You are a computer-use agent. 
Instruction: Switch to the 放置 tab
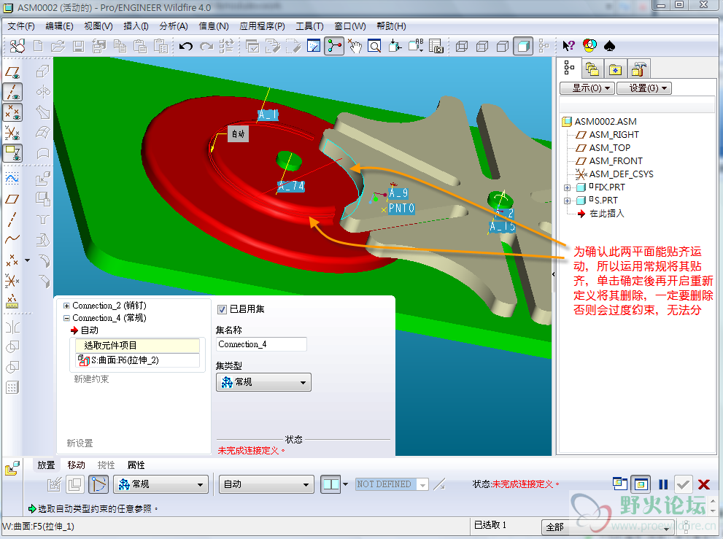point(46,465)
